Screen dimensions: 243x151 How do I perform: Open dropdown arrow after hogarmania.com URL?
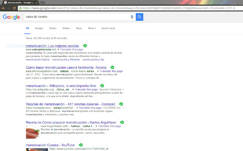click(96, 126)
